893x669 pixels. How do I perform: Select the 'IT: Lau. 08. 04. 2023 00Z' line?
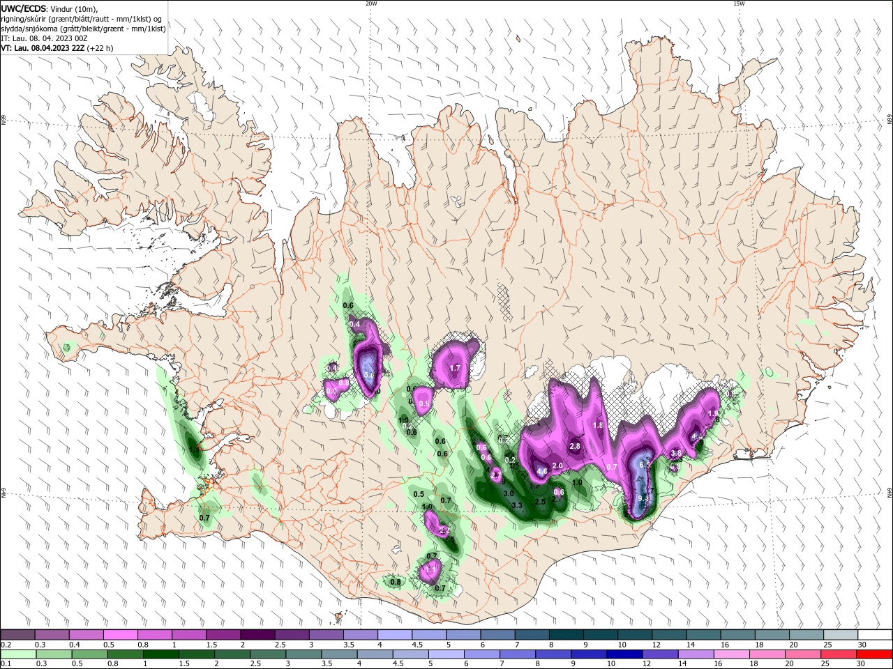(x=44, y=38)
